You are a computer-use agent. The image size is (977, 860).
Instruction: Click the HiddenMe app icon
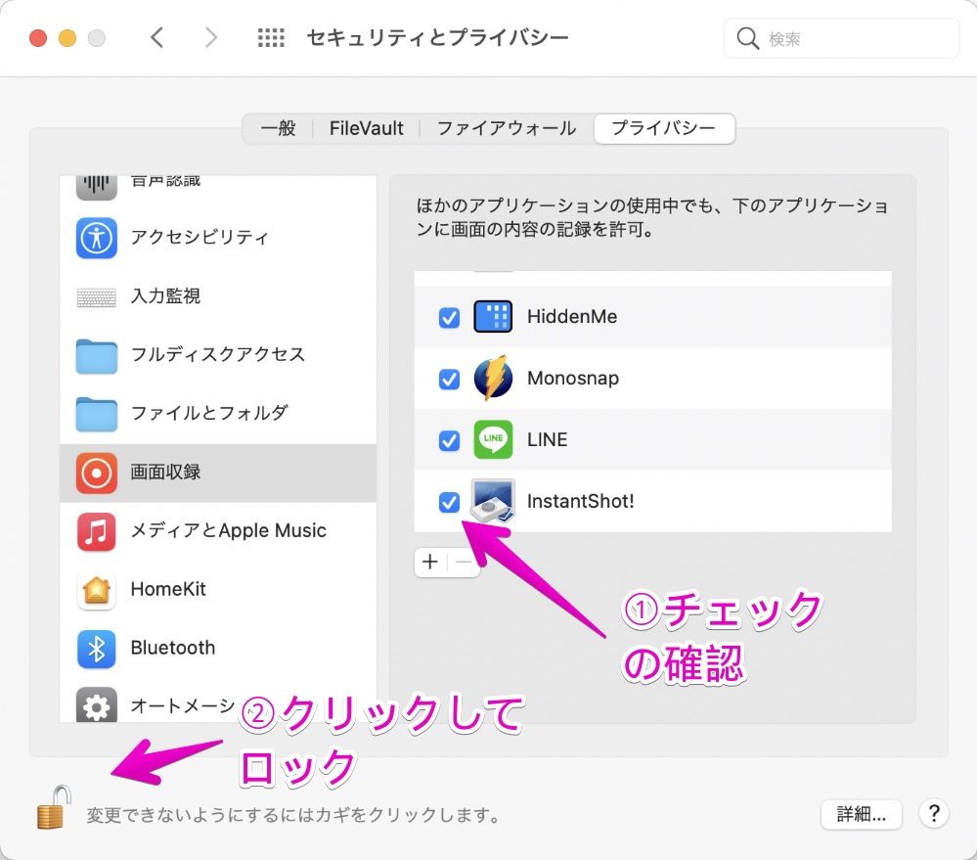493,316
